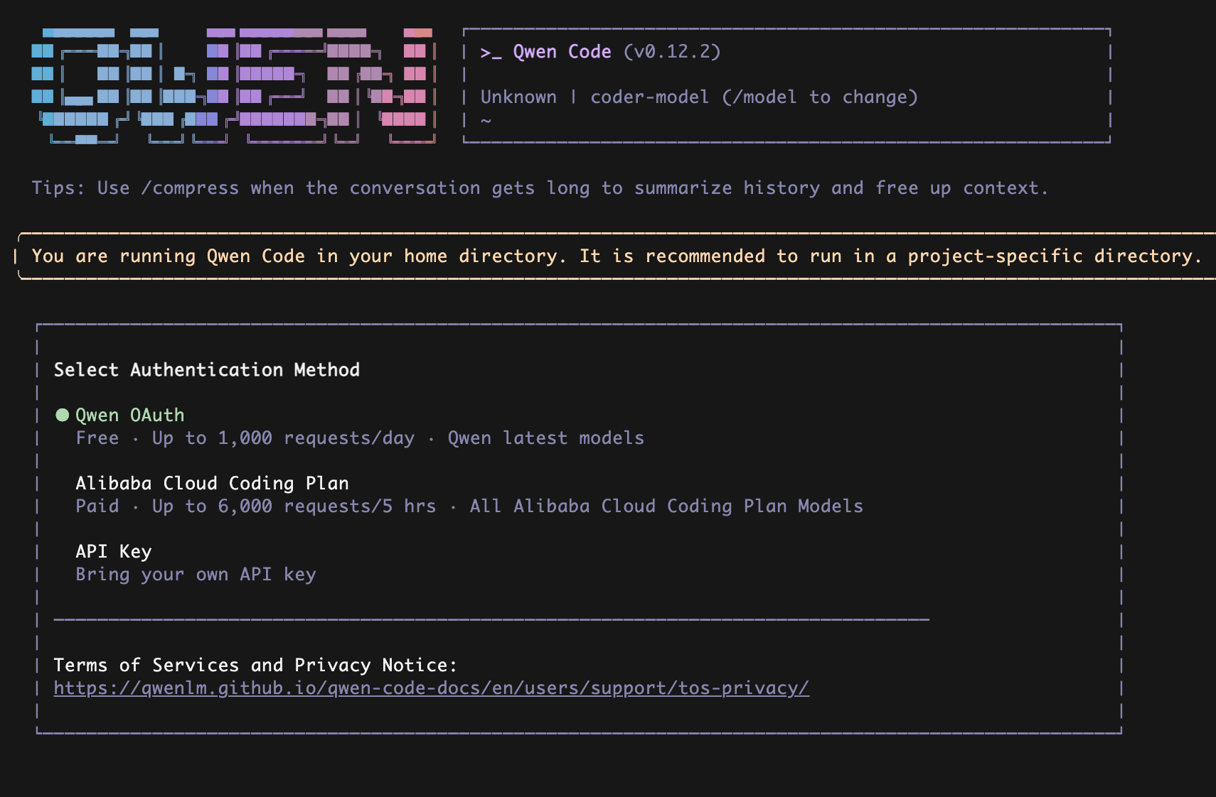Image resolution: width=1216 pixels, height=797 pixels.
Task: Click the /model to change hint
Action: click(819, 97)
